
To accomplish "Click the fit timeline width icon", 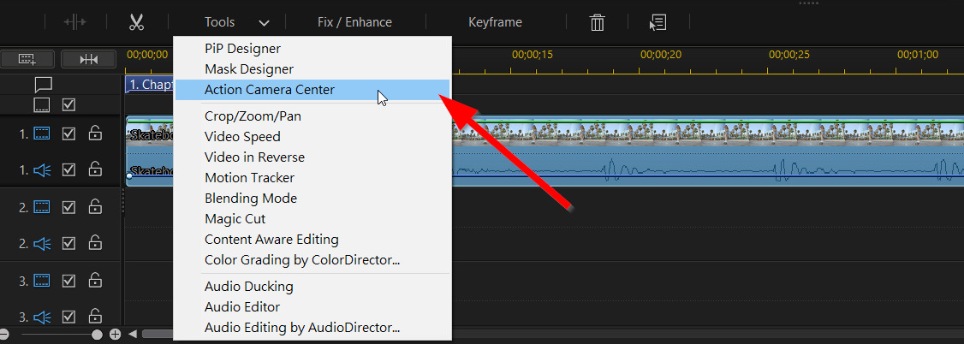I will (x=89, y=59).
